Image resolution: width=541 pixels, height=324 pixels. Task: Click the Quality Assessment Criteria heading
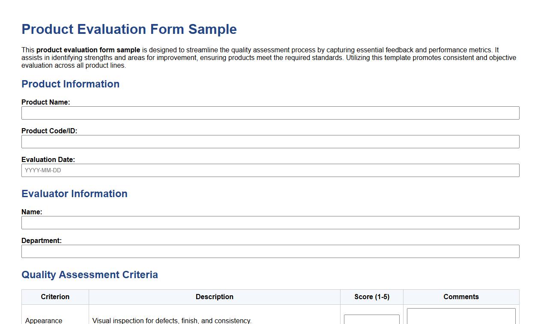point(90,275)
